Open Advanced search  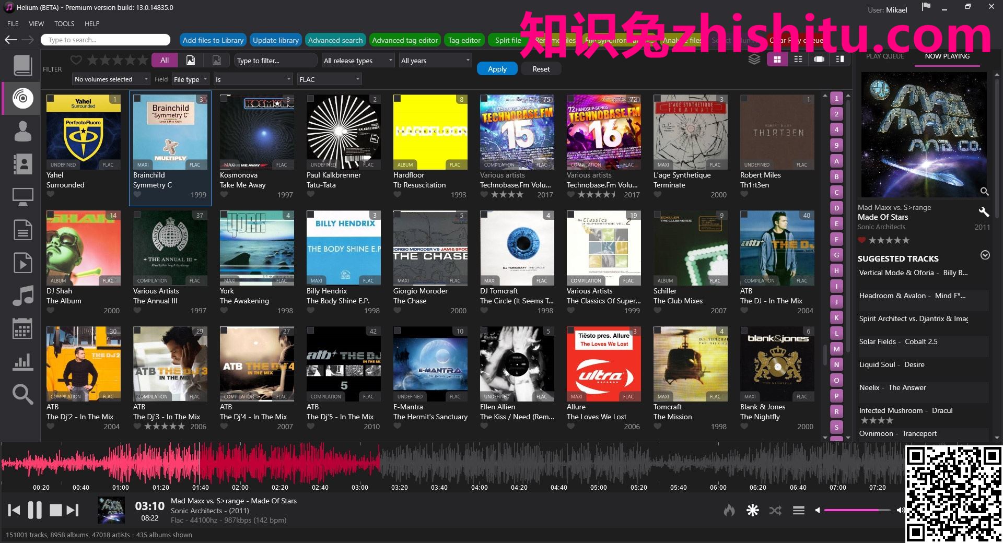(335, 40)
